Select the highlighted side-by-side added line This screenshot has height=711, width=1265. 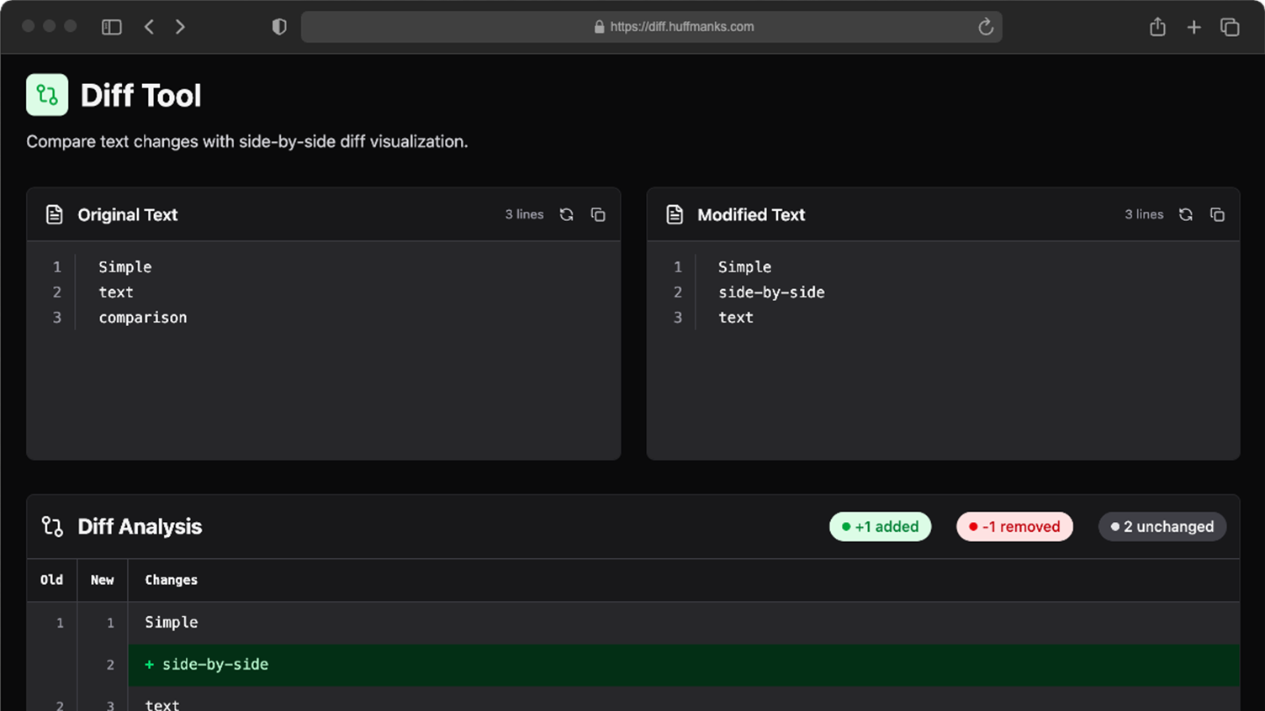click(x=215, y=664)
